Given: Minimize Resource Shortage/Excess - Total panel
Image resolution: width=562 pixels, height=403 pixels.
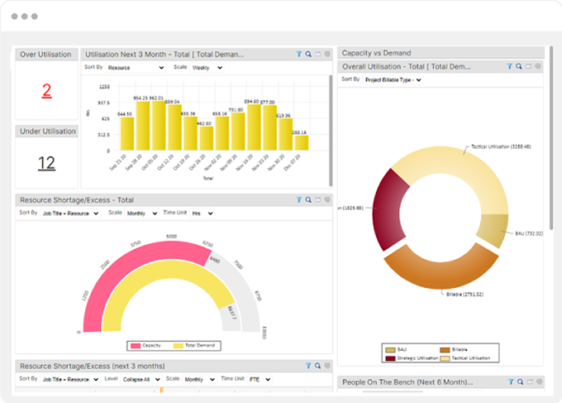Looking at the screenshot, I should coord(318,199).
